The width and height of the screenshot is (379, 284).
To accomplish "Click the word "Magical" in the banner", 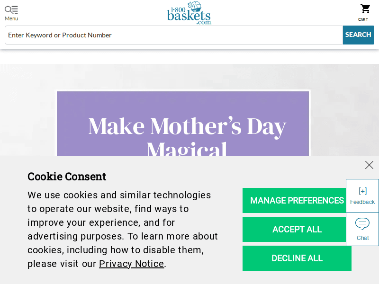I will (187, 150).
